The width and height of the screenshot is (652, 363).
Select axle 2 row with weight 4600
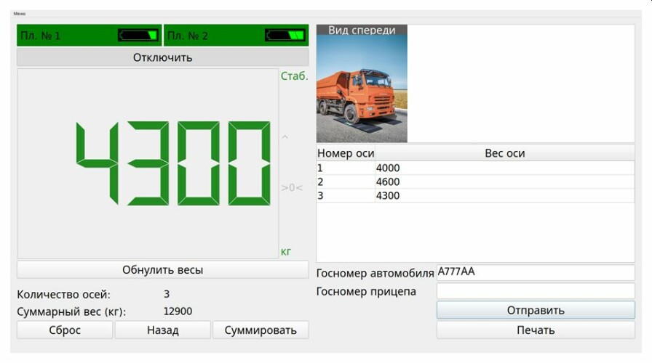coord(475,182)
